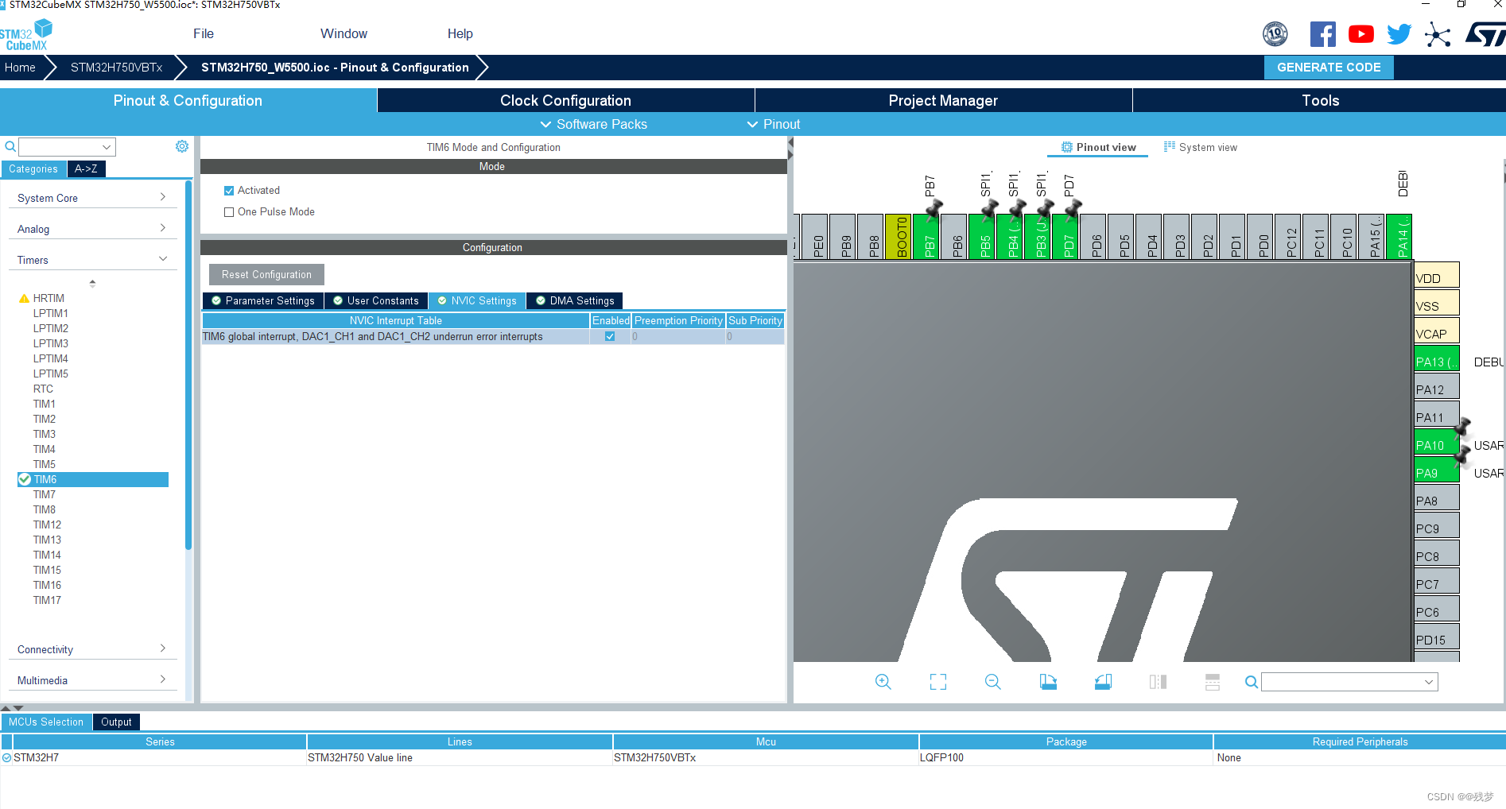1506x809 pixels.
Task: Enable One Pulse Mode checkbox
Action: tap(229, 212)
